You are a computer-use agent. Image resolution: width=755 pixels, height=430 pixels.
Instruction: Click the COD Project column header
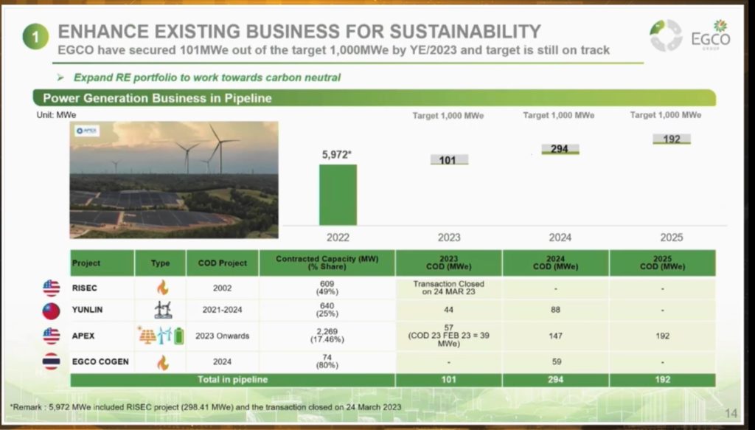click(x=223, y=263)
